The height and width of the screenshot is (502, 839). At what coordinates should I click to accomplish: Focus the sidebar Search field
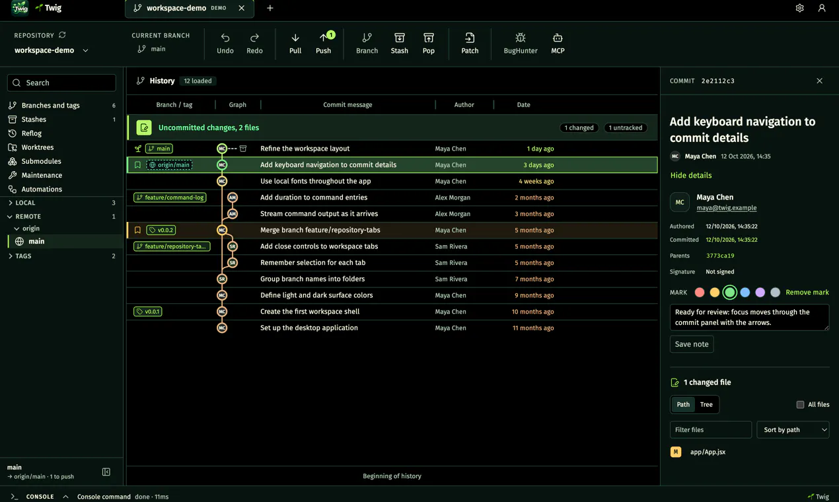[61, 83]
